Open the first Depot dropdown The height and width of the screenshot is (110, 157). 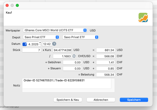(41, 37)
